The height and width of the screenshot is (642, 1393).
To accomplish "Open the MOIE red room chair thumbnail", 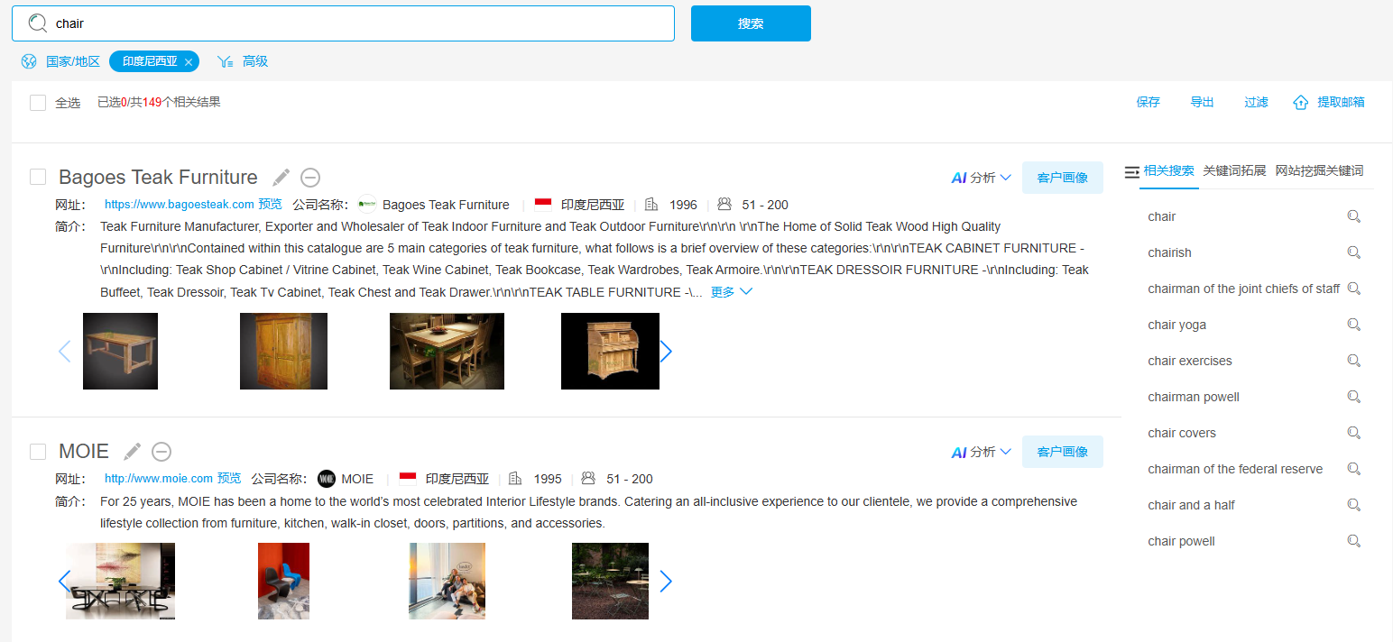I will coord(283,581).
